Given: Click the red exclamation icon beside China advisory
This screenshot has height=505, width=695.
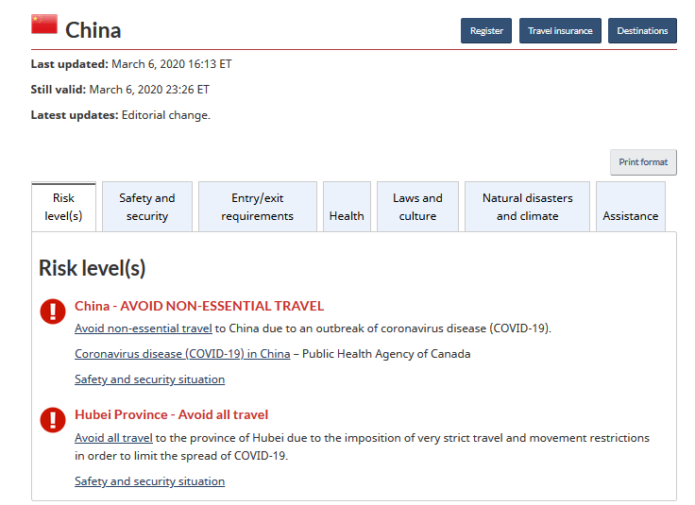Looking at the screenshot, I should click(53, 311).
